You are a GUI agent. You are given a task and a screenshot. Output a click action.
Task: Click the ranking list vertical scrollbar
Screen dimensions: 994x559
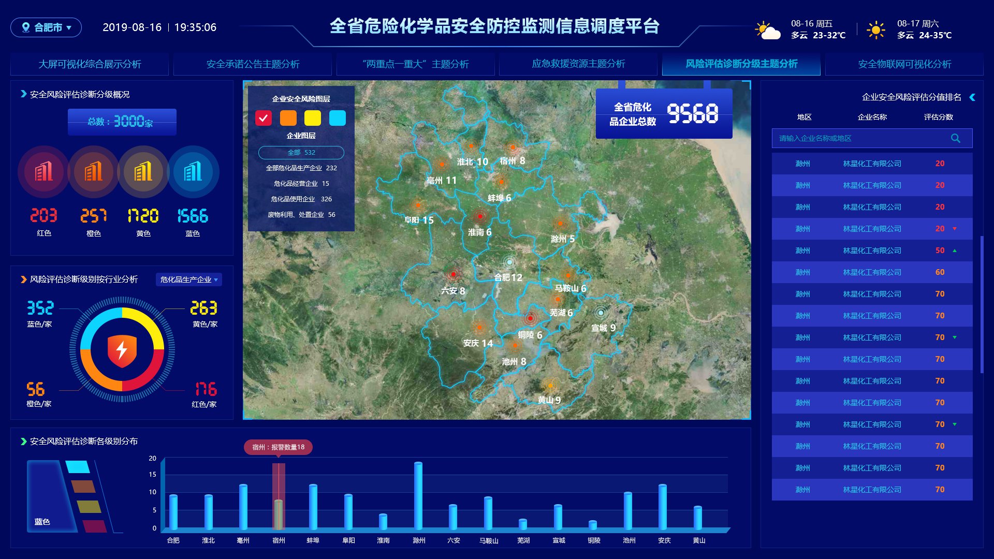[982, 304]
